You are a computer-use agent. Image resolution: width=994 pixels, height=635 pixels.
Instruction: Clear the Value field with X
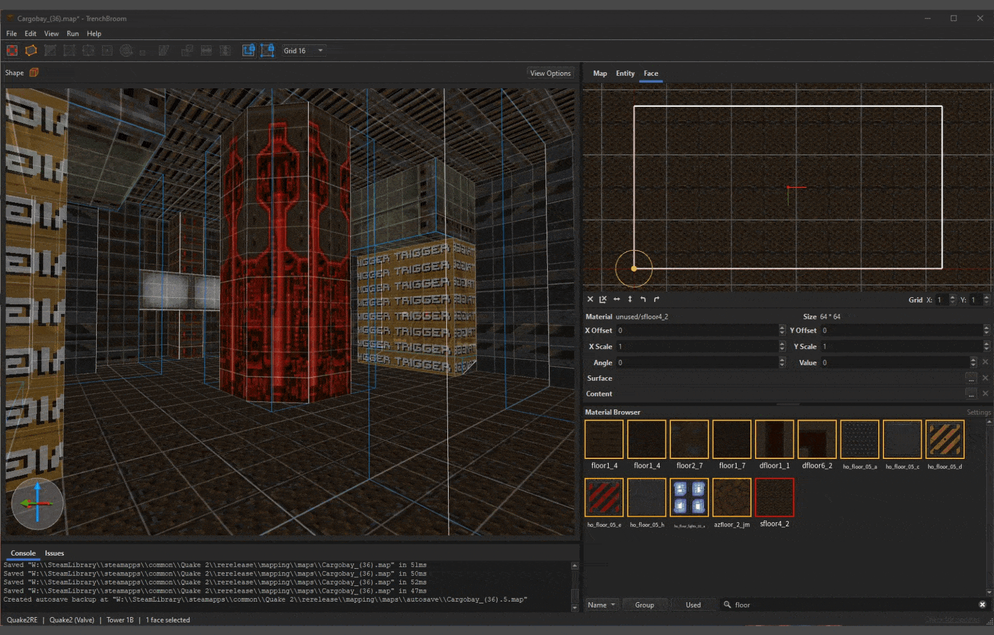point(985,362)
